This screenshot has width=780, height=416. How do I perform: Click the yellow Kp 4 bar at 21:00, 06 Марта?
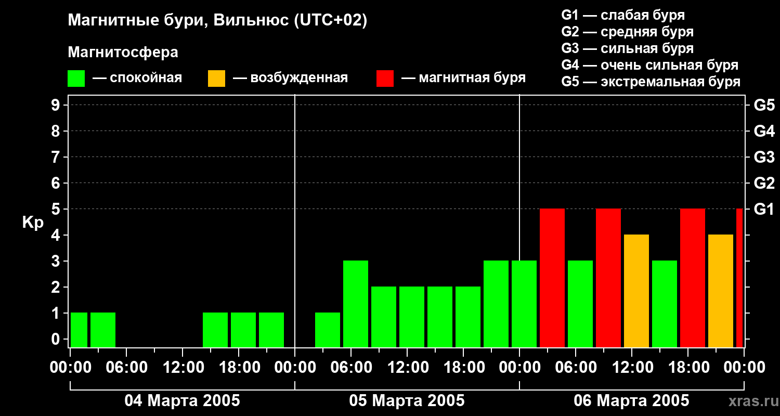tap(721, 291)
